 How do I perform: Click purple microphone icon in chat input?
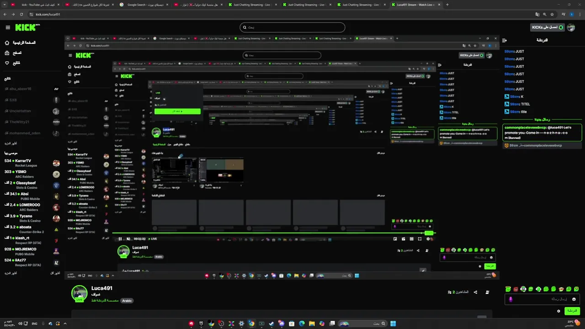point(511,299)
